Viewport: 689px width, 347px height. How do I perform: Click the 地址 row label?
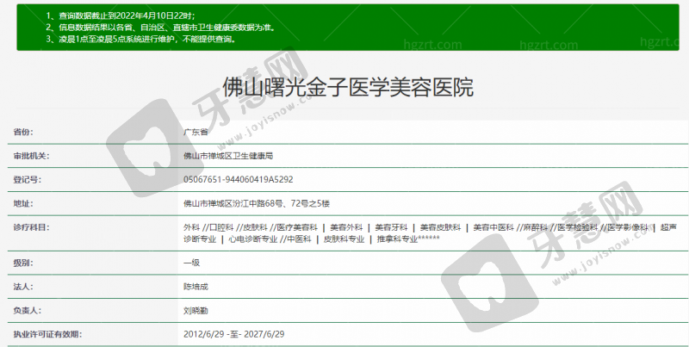pyautogui.click(x=23, y=203)
